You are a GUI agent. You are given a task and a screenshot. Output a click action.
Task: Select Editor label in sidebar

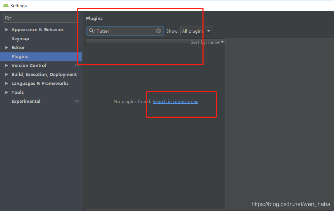pyautogui.click(x=18, y=48)
